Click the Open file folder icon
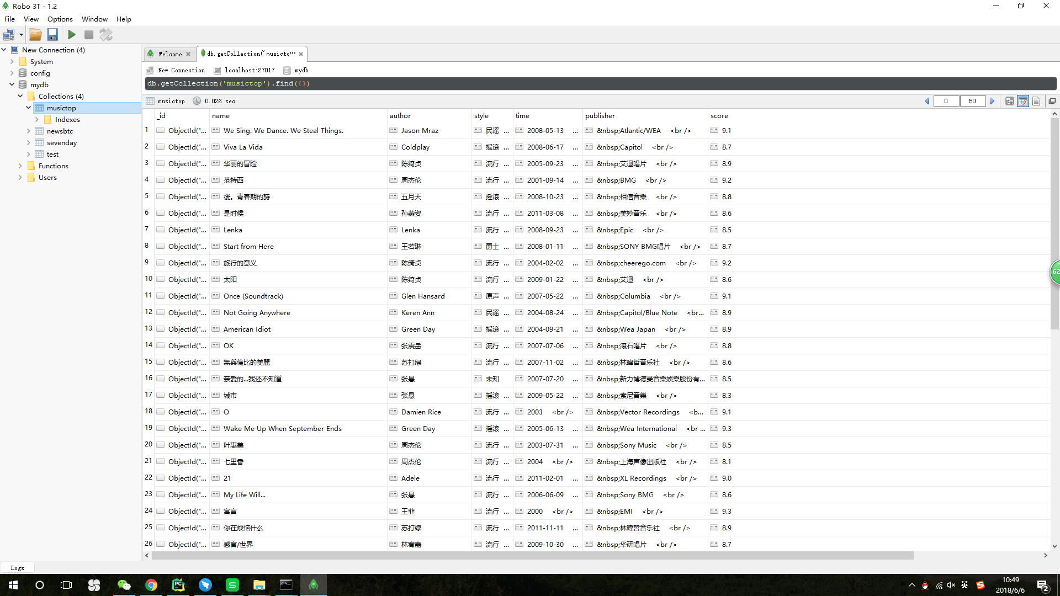Screen dimensions: 1060x596 (x=35, y=35)
